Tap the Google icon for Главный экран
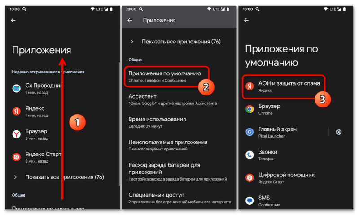The width and height of the screenshot is (359, 215). click(250, 132)
